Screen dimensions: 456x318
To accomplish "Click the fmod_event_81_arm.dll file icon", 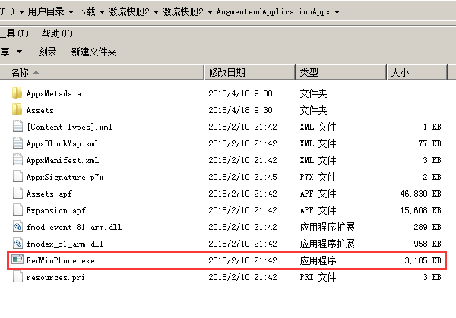I will tap(17, 227).
